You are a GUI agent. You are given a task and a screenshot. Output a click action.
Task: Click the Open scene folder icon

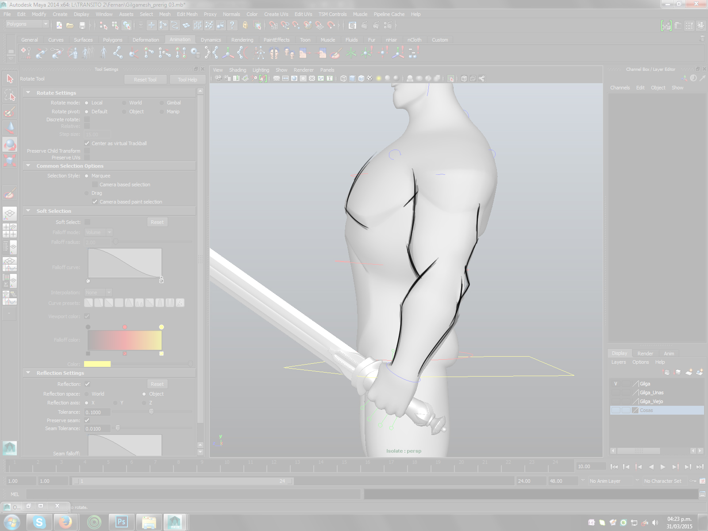click(70, 25)
